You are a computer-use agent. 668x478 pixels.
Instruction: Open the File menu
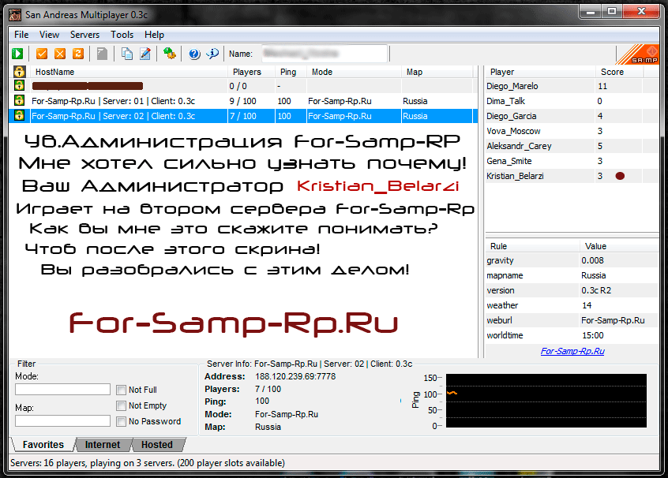click(21, 35)
